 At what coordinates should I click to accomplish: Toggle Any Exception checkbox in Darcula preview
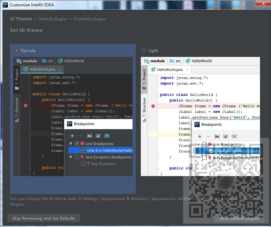click(84, 163)
